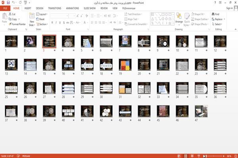
Task: Open the TRANSITIONS tab
Action: click(x=55, y=8)
